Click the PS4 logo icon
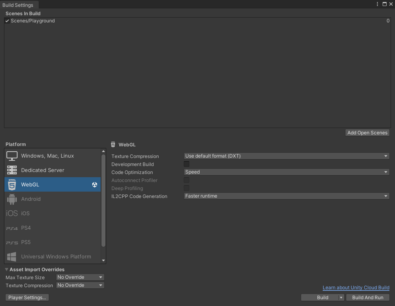This screenshot has height=306, width=395. point(12,228)
